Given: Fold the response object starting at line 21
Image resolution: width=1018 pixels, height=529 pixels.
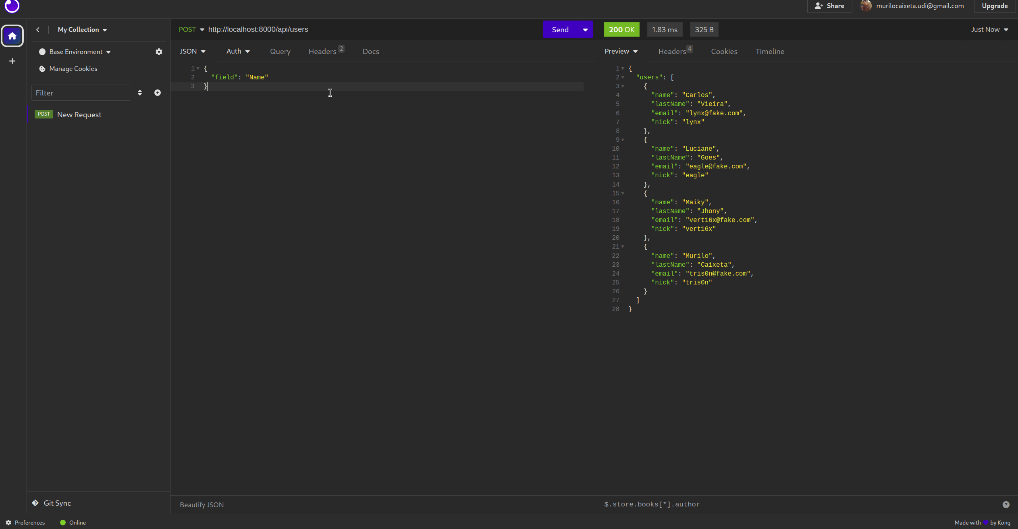Looking at the screenshot, I should click(x=623, y=247).
